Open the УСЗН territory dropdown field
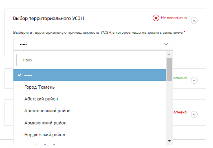 click(93, 44)
